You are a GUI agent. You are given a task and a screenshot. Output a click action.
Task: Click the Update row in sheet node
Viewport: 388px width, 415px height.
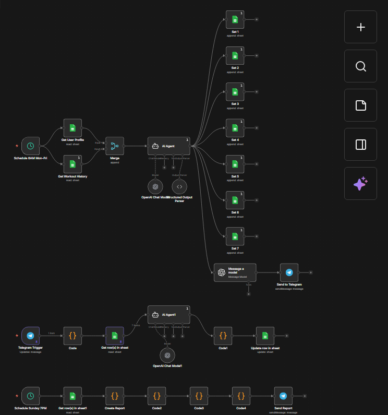click(x=265, y=336)
